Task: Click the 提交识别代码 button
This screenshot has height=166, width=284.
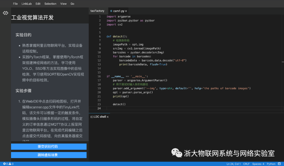Action: 49,147
